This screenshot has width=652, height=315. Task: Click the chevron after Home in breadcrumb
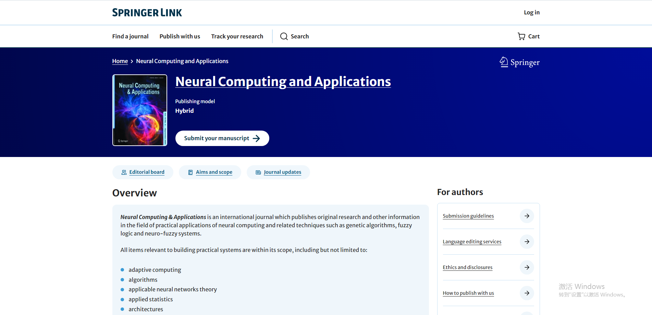[x=132, y=61]
